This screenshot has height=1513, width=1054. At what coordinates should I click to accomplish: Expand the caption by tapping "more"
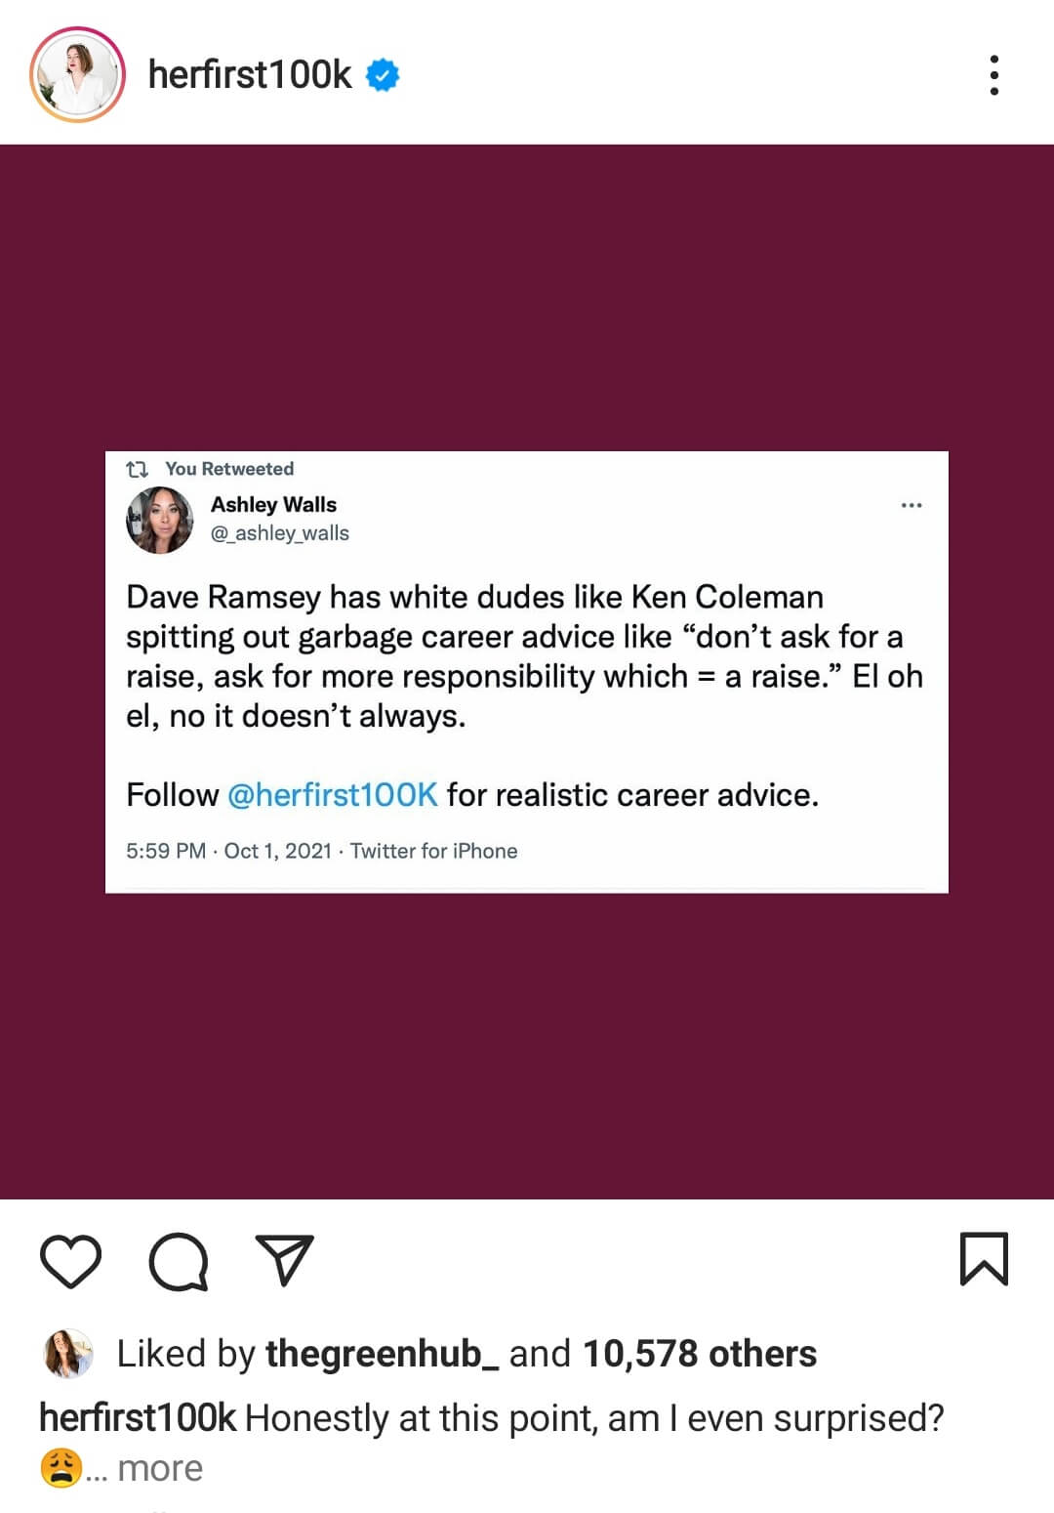click(x=160, y=1468)
